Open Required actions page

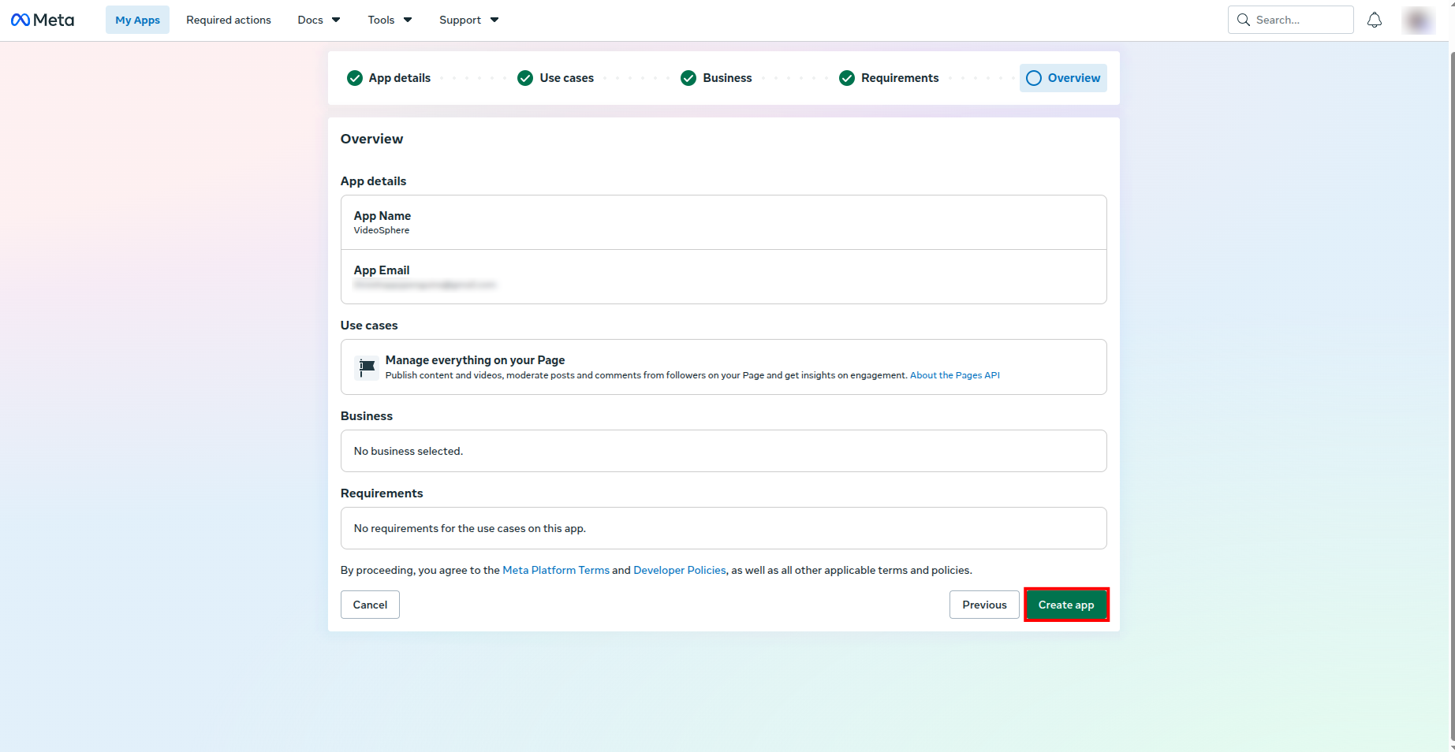tap(229, 20)
